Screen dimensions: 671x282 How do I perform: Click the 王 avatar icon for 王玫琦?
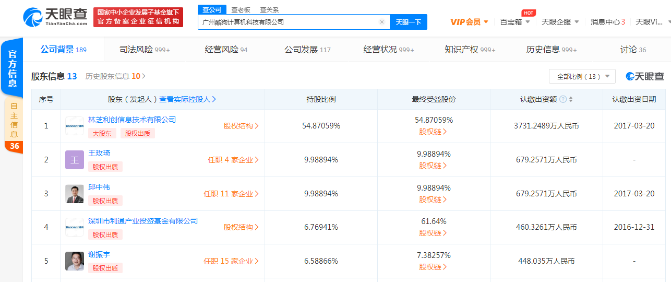75,160
